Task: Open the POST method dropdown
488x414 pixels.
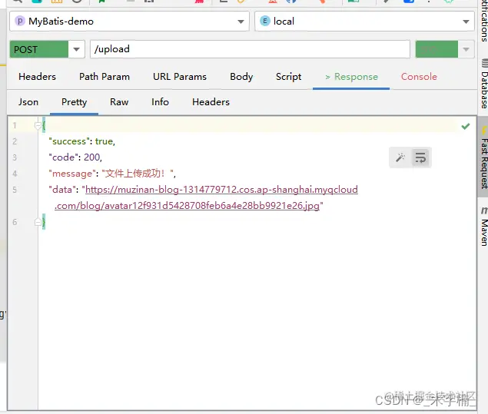Action: tap(76, 49)
